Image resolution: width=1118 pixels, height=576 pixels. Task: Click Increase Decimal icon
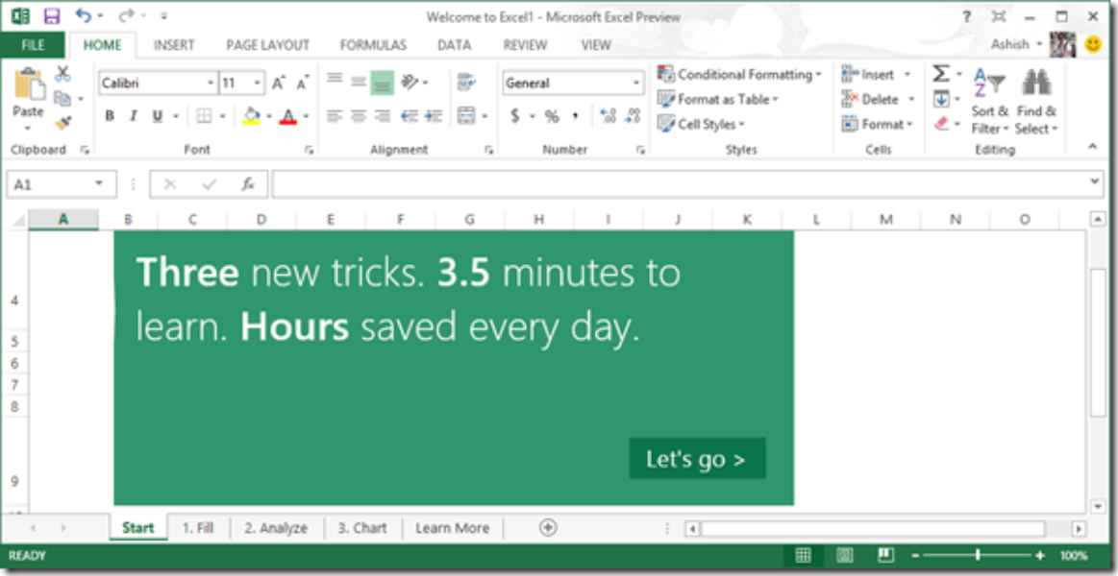(x=608, y=116)
